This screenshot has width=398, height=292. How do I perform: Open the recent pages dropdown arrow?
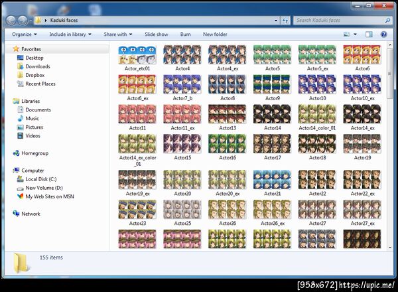pyautogui.click(x=31, y=21)
